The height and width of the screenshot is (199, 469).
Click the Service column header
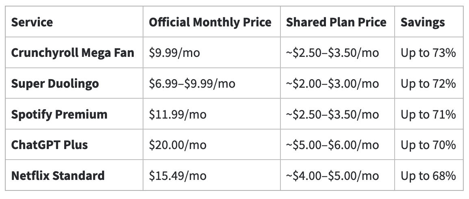tap(32, 22)
